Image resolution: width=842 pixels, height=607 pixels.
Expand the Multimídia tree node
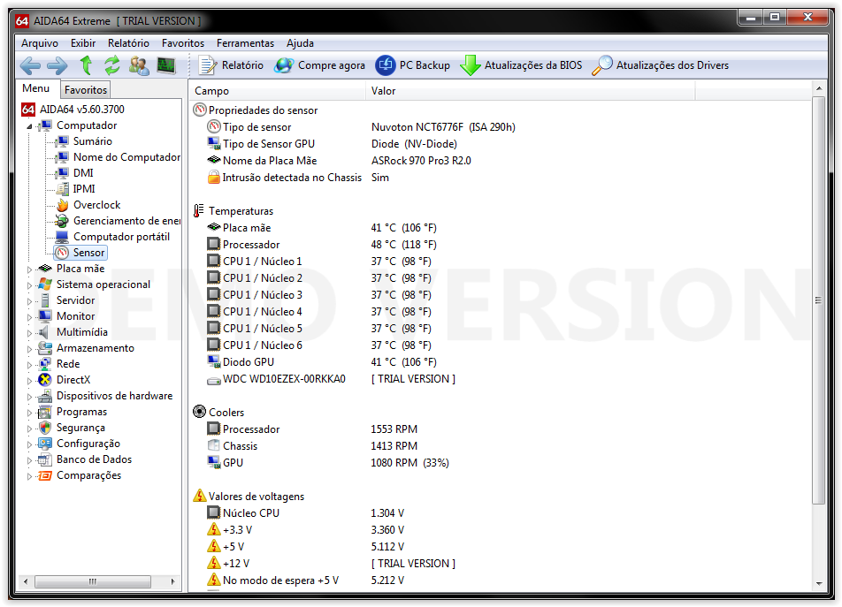point(29,333)
